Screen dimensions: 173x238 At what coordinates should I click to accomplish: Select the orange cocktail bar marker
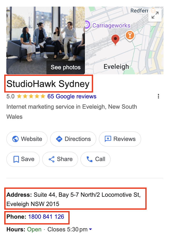(130, 36)
